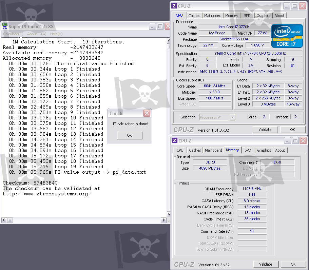Click OK in the bottom CPU-Z Memory window
This screenshot has width=309, height=270.
(293, 264)
